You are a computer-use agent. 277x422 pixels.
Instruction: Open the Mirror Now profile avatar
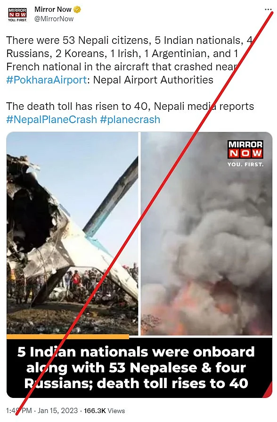(x=17, y=15)
